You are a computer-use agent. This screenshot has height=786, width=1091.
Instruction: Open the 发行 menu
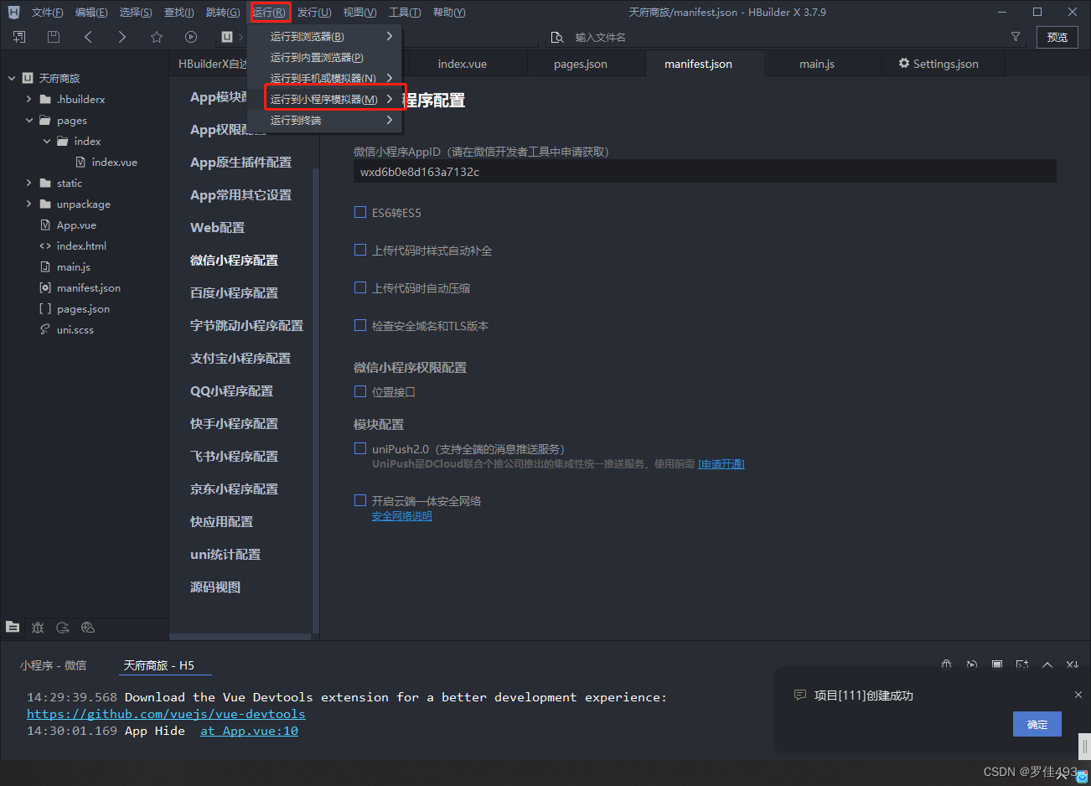point(314,12)
